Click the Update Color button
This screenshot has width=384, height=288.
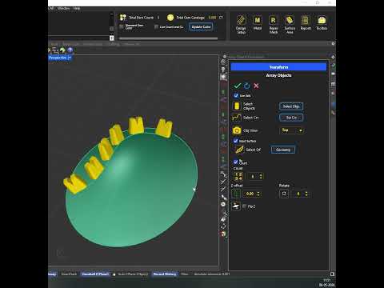tap(201, 26)
